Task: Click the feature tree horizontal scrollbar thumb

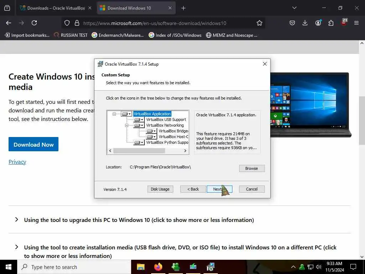Action: (139, 151)
